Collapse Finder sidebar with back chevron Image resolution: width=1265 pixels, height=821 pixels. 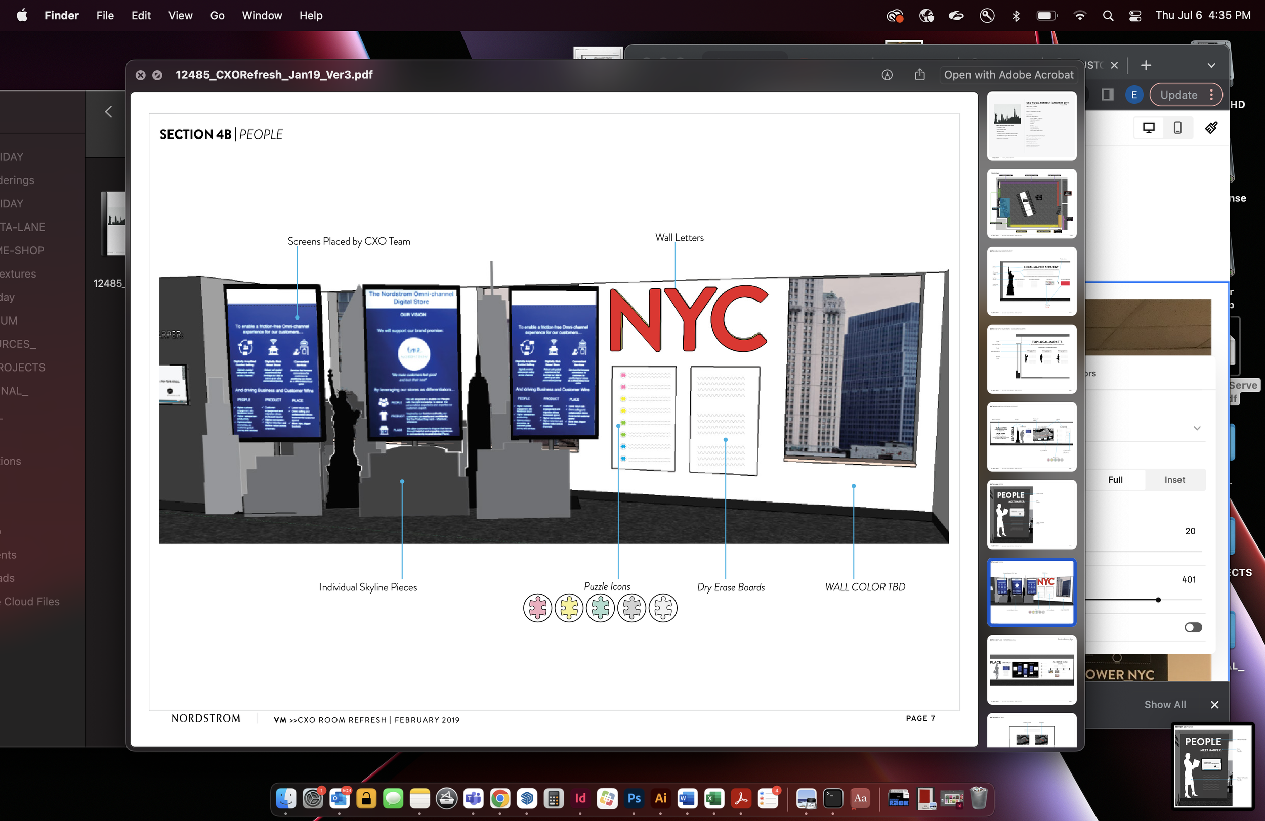tap(108, 112)
